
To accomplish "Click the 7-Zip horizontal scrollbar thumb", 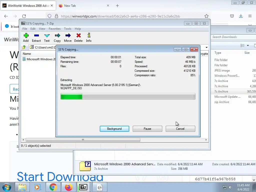I will (x=83, y=140).
